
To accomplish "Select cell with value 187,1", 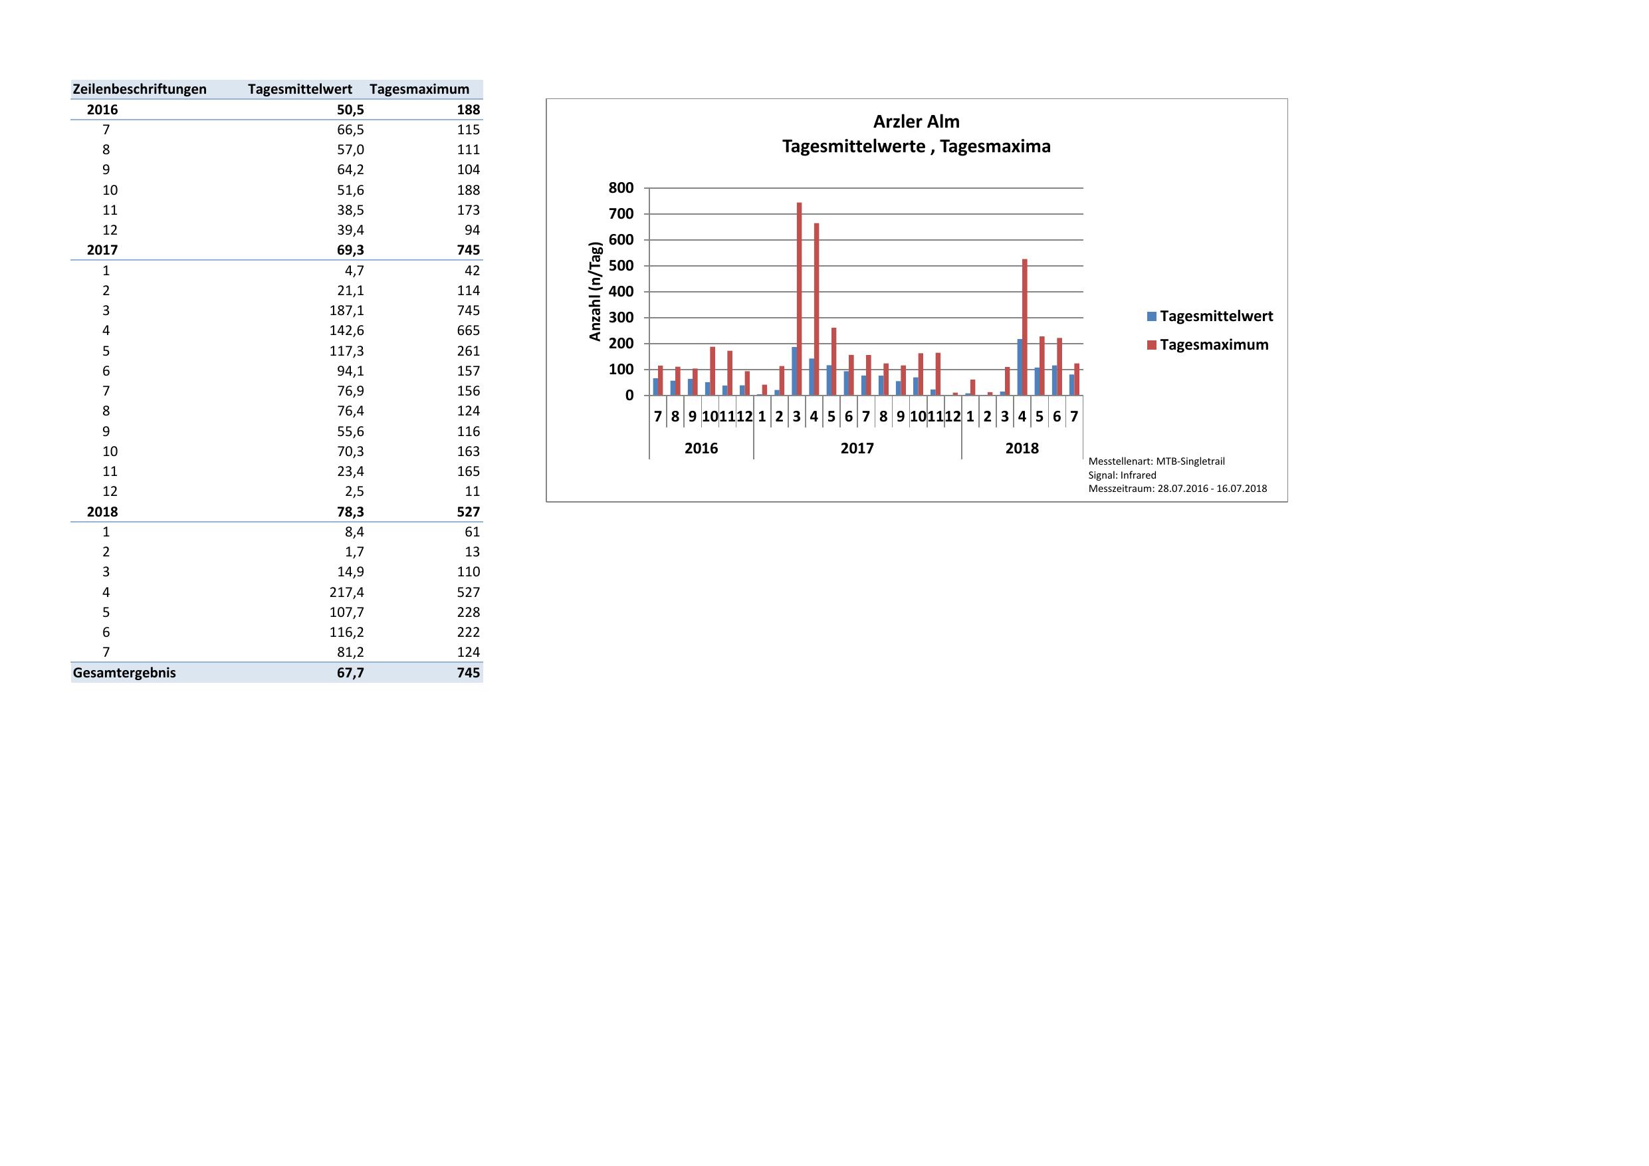I will (346, 310).
